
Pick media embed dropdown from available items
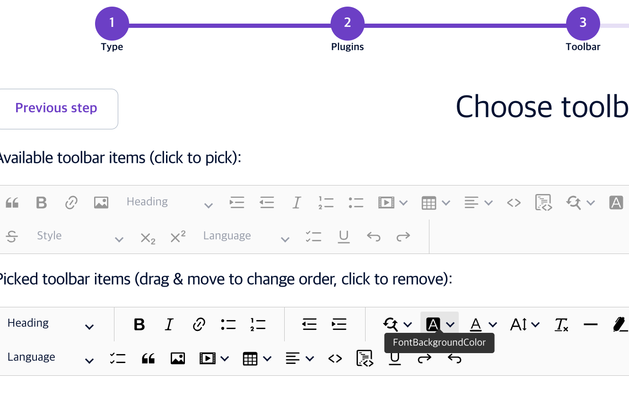coord(393,203)
